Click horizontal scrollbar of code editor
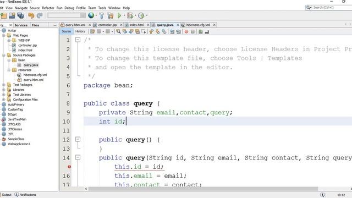Image resolution: width=352 pixels, height=198 pixels. point(203,189)
